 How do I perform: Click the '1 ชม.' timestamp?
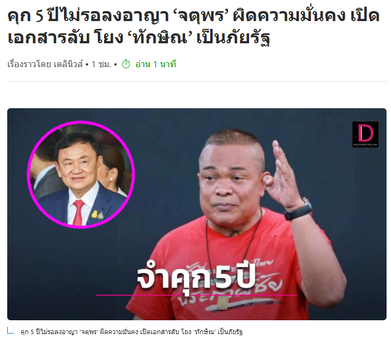tap(101, 64)
